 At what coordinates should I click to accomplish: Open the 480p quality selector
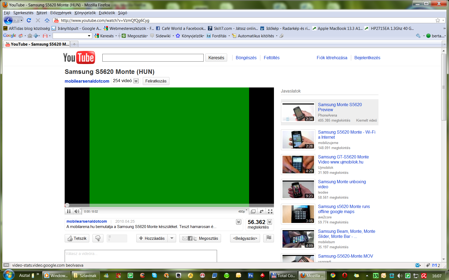pyautogui.click(x=243, y=211)
